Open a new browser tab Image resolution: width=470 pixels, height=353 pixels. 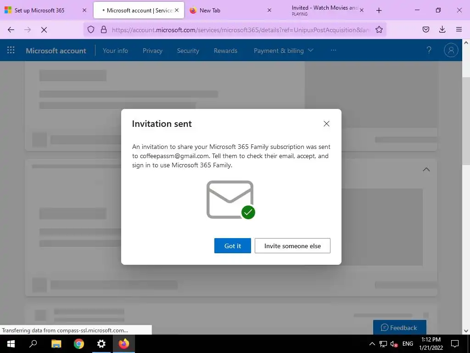pyautogui.click(x=379, y=10)
